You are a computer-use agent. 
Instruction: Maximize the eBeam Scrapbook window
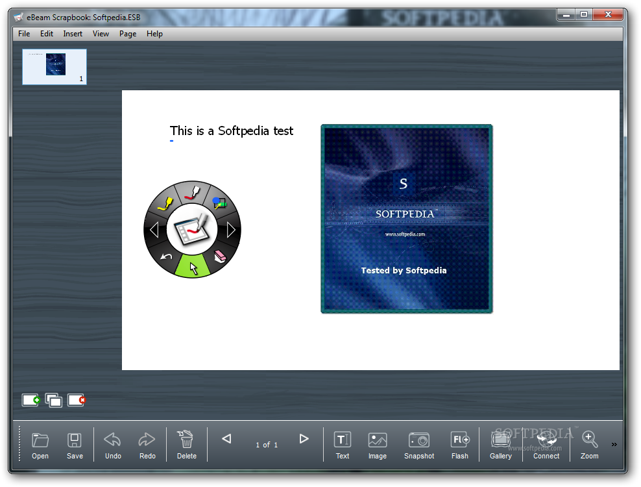(584, 15)
